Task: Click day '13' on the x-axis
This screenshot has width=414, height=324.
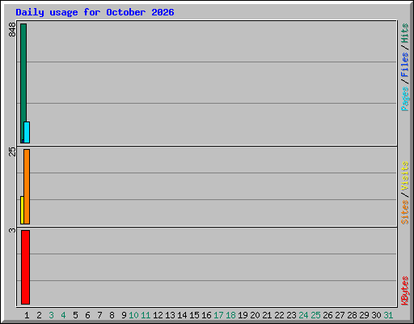Action: (170, 315)
